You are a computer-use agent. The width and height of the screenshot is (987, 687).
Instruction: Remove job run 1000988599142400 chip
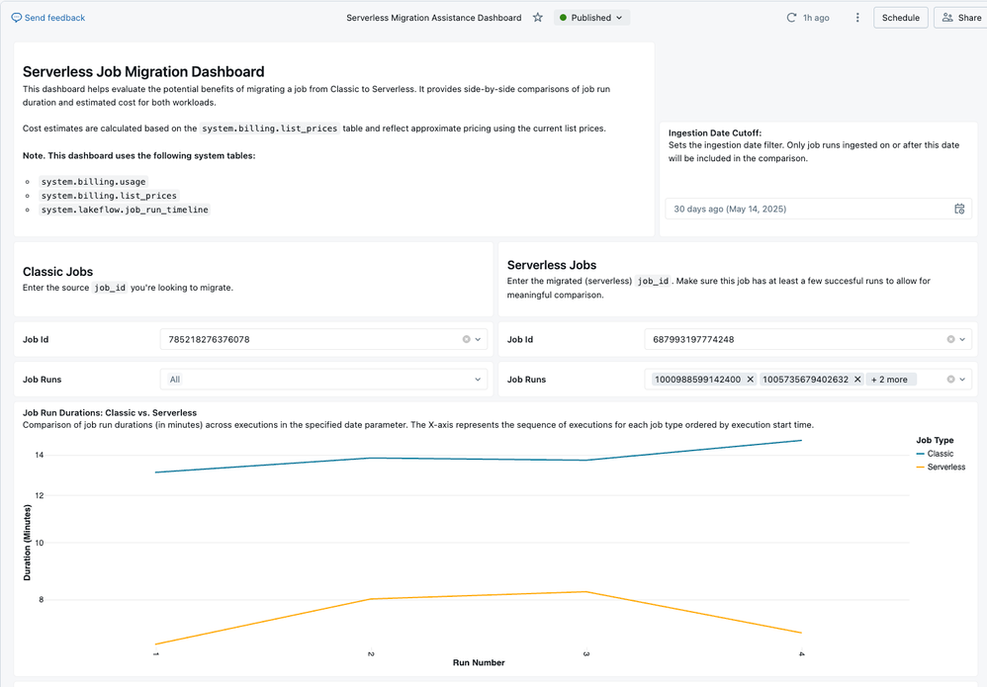tap(750, 380)
